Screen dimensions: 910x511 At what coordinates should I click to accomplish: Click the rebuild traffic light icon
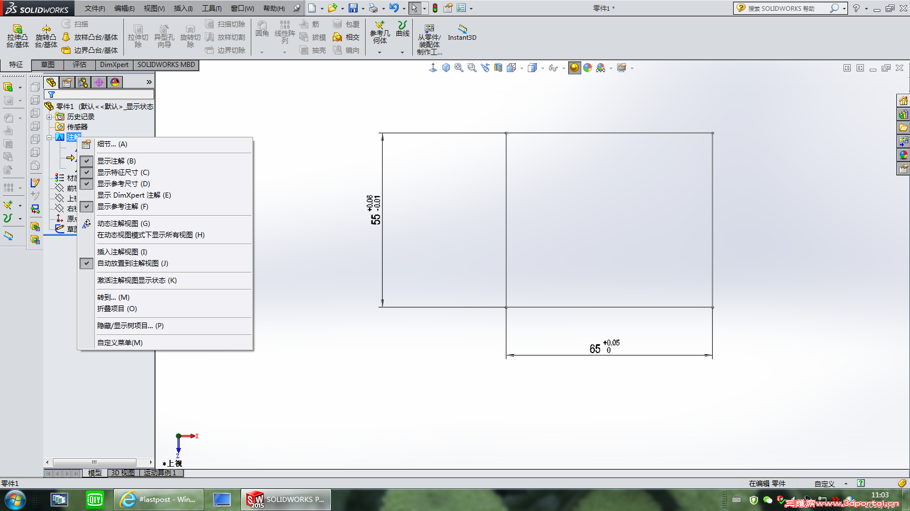click(435, 8)
